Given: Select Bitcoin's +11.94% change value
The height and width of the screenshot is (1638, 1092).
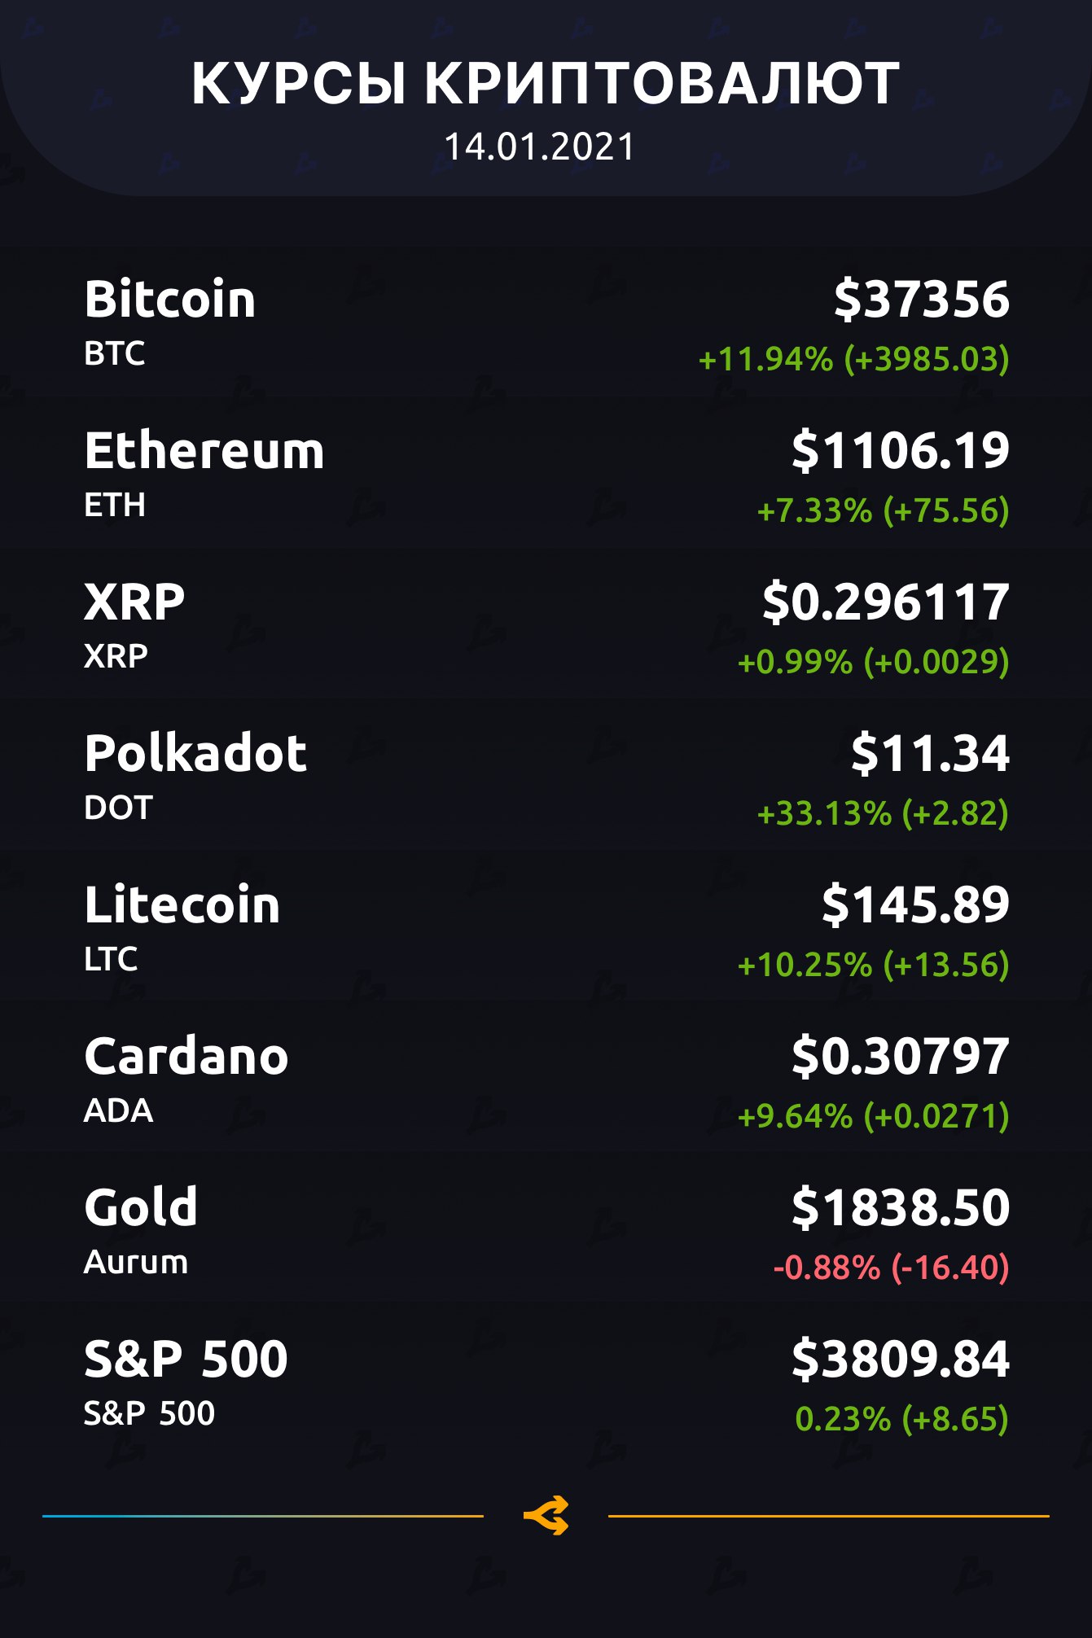Looking at the screenshot, I should [853, 359].
